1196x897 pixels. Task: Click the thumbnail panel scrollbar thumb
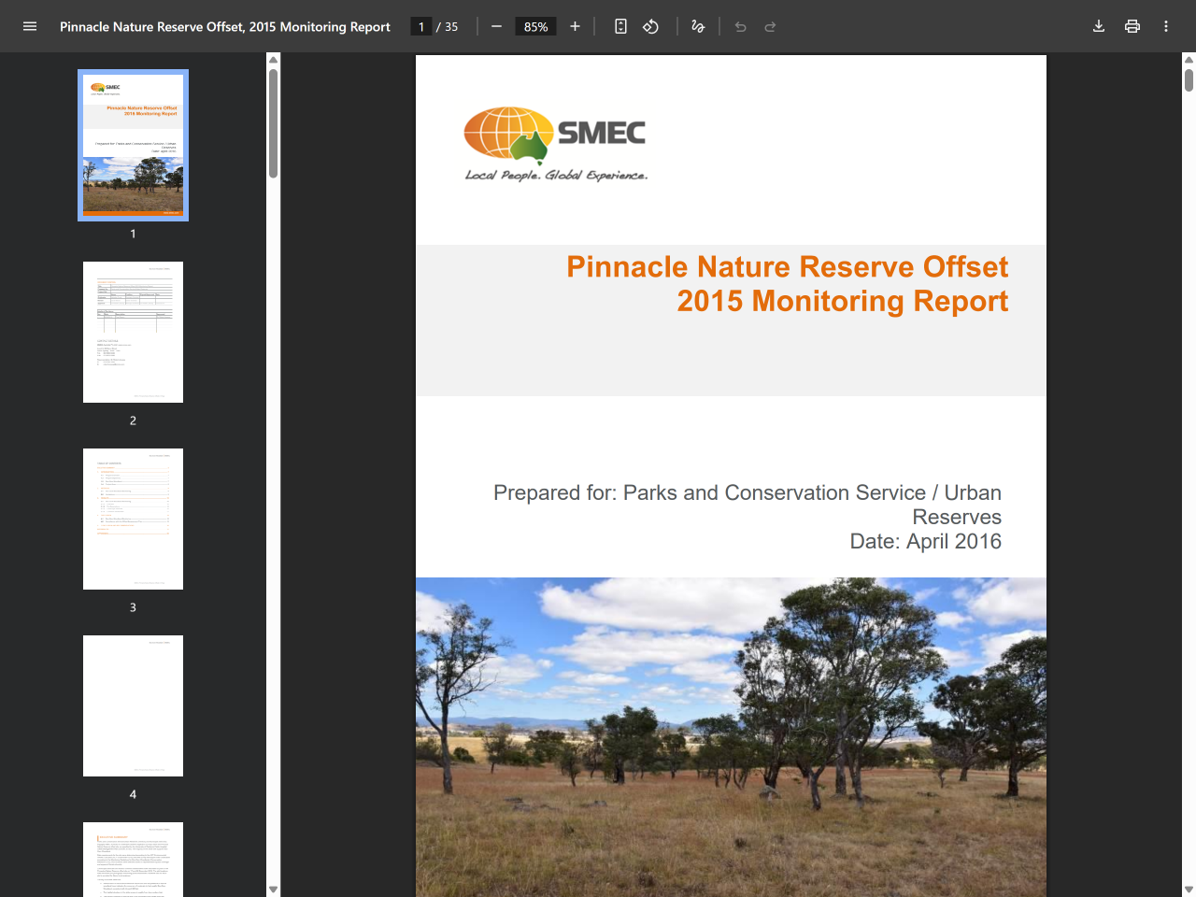(x=273, y=123)
